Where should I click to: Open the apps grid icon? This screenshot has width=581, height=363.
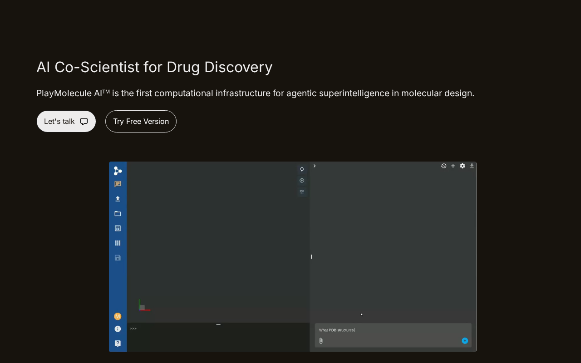[x=118, y=243]
